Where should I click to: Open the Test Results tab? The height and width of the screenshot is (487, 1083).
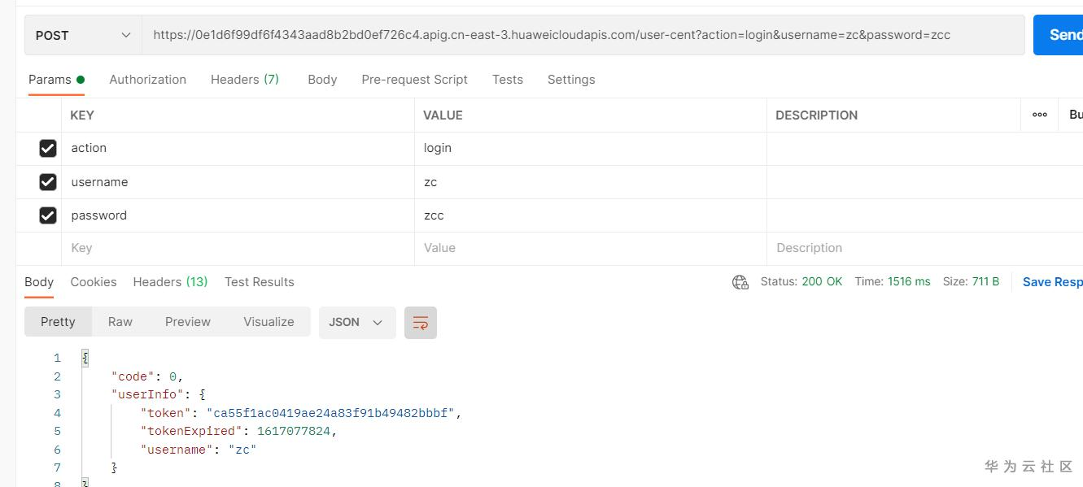tap(259, 282)
